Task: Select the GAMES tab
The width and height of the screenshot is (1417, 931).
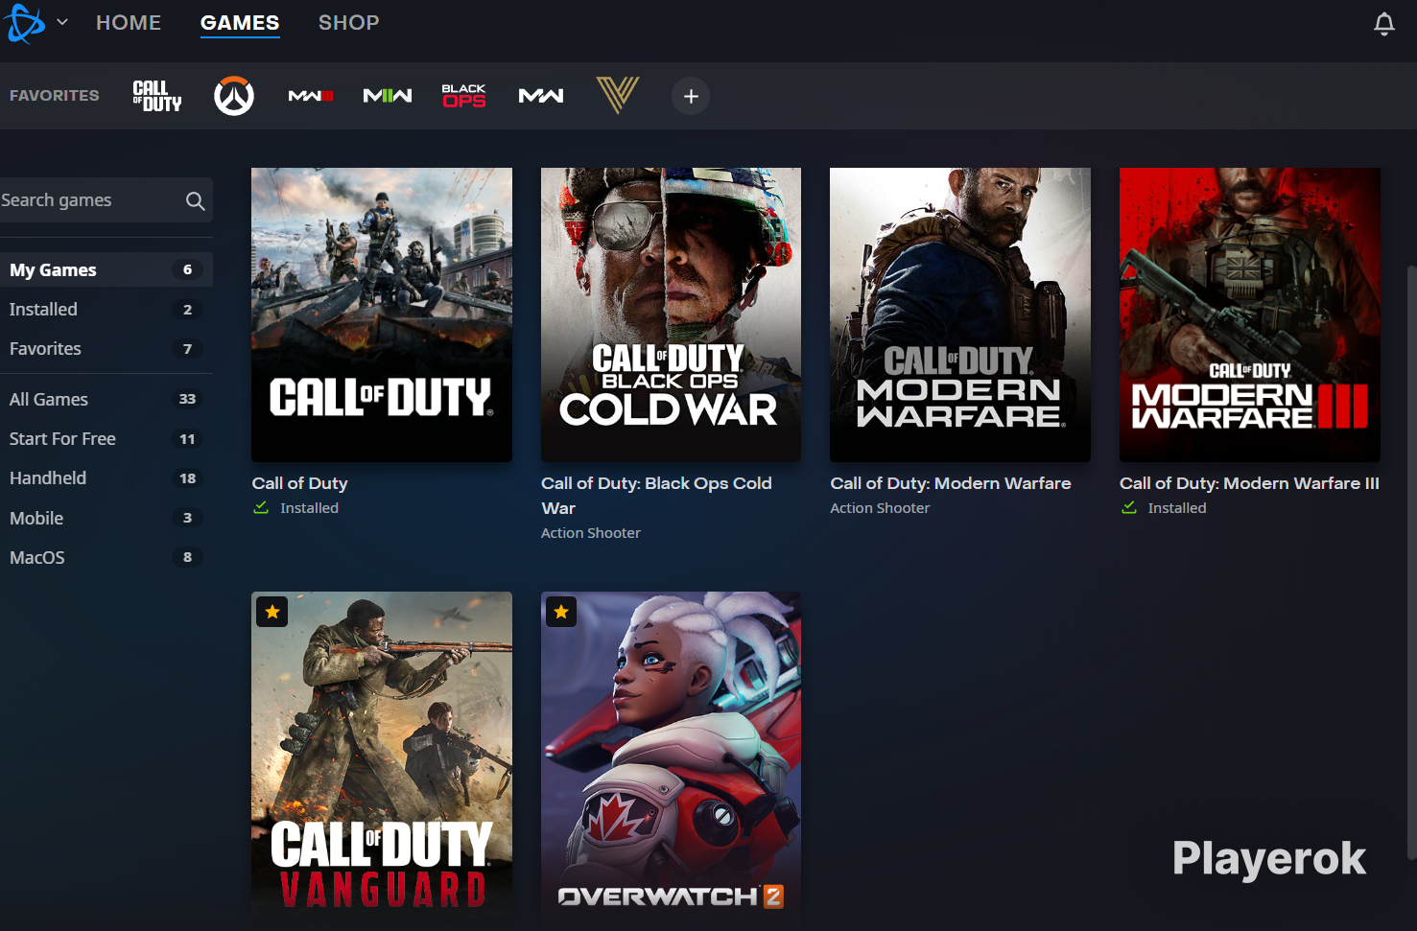Action: tap(240, 23)
